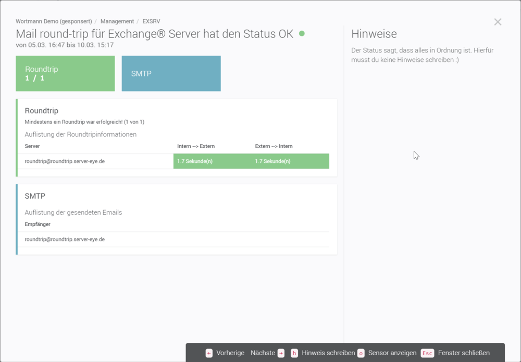Click Hinweis schreiben in the shortcut bar
521x362 pixels.
coord(328,353)
